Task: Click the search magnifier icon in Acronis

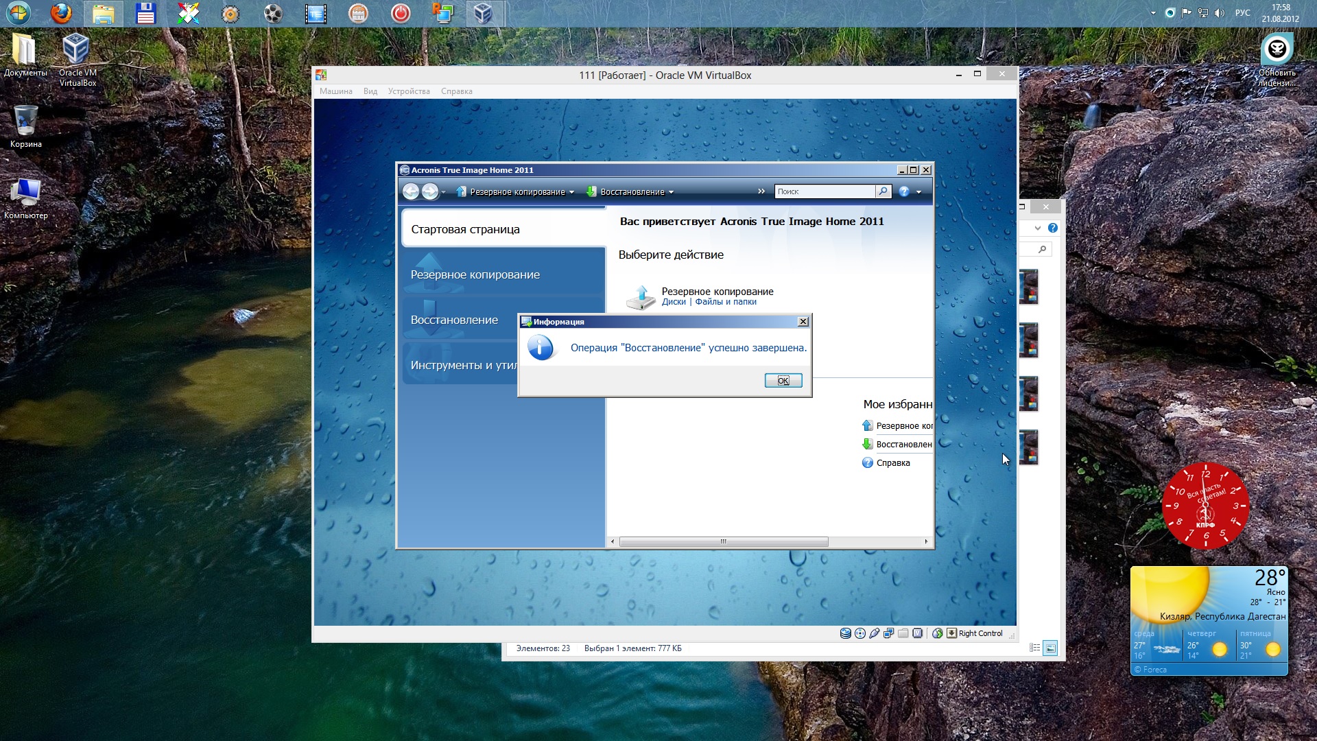Action: pyautogui.click(x=883, y=191)
